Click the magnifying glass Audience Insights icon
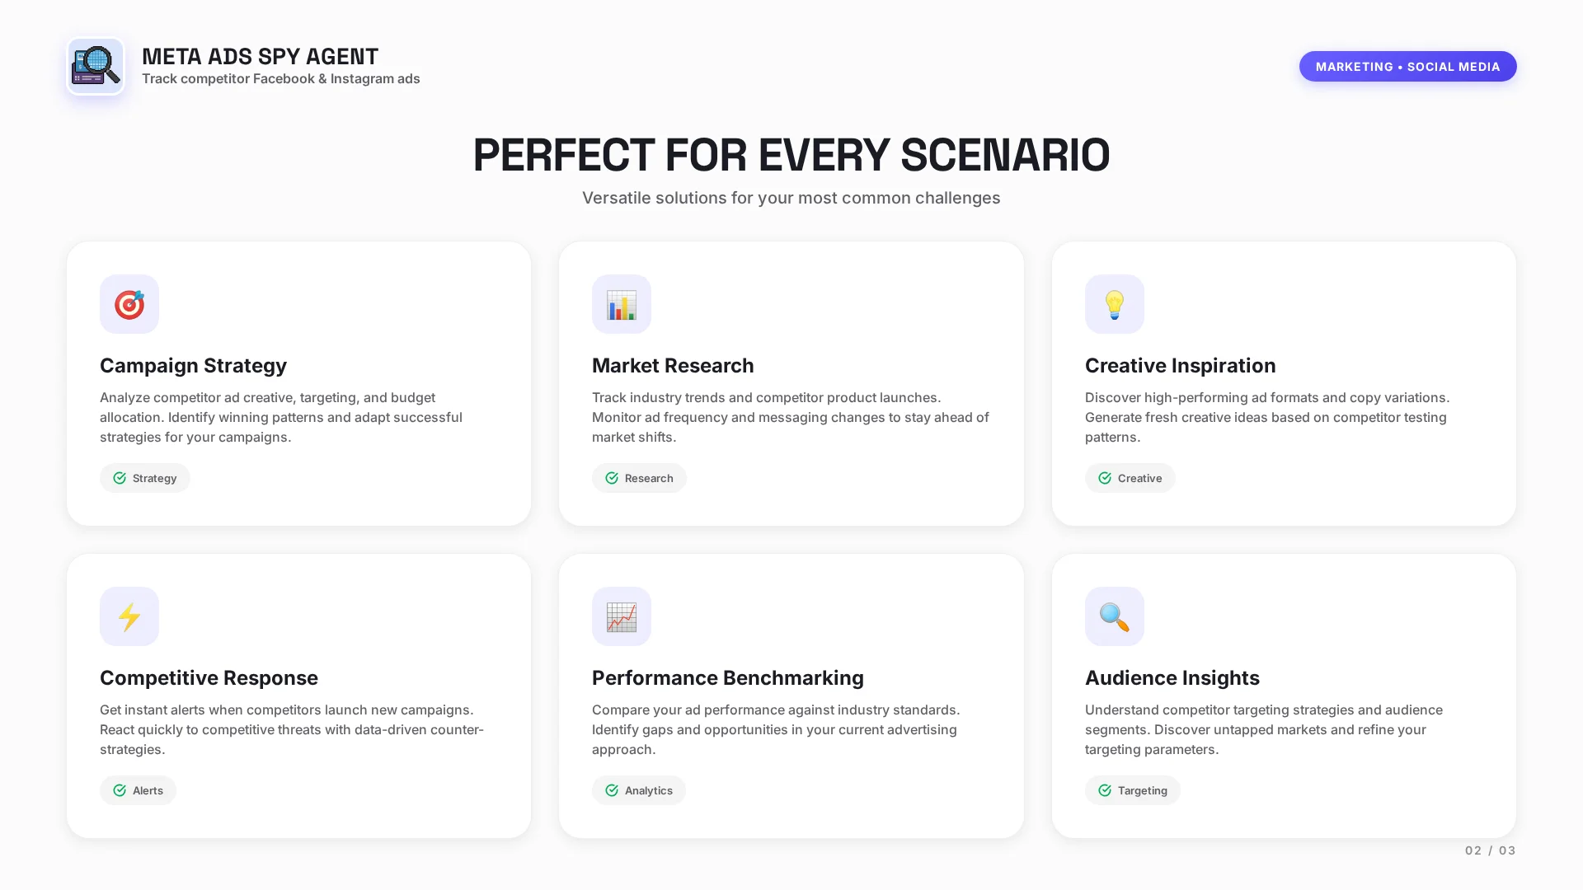The width and height of the screenshot is (1583, 890). coord(1114,616)
